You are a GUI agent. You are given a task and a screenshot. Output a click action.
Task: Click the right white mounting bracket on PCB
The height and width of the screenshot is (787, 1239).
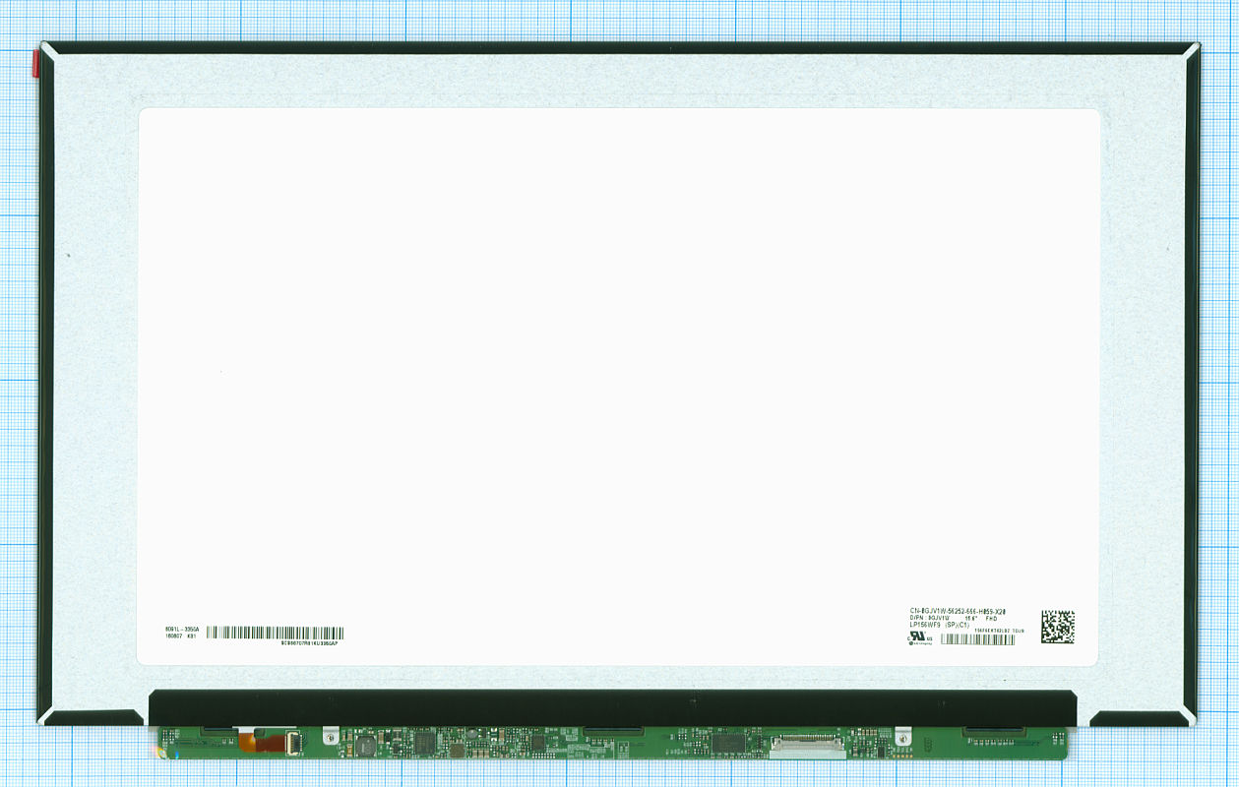pyautogui.click(x=902, y=736)
